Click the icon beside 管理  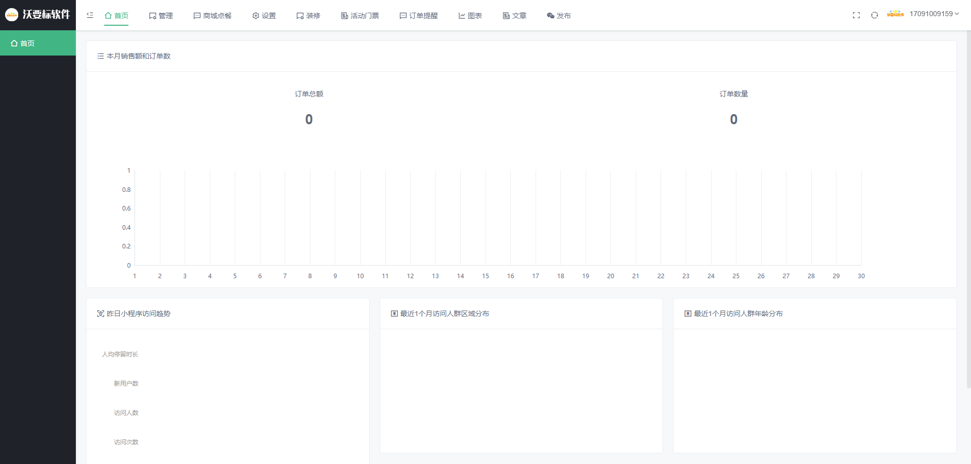point(152,16)
